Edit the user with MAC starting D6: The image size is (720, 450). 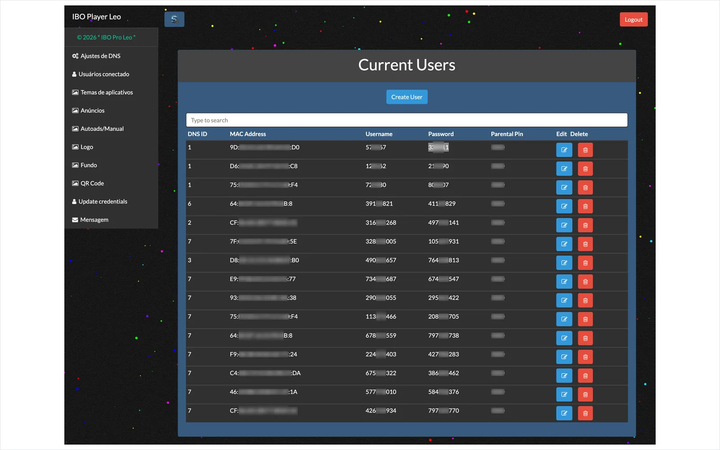tap(564, 169)
